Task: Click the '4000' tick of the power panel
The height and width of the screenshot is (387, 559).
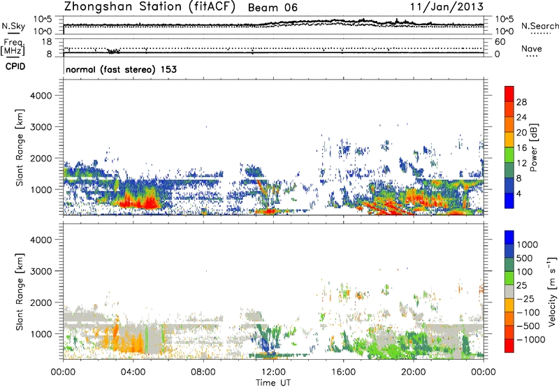Action: (x=41, y=96)
